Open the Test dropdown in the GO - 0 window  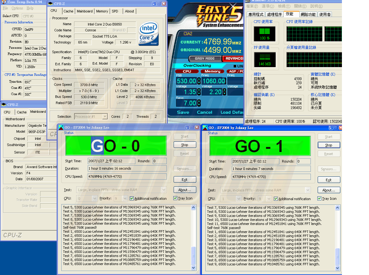pyautogui.click(x=164, y=190)
